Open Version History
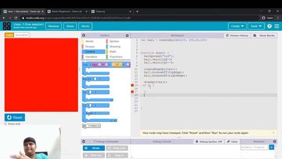The height and width of the screenshot is (159, 282). coord(237,35)
